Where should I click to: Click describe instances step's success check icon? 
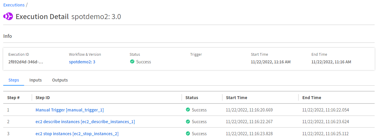click(x=188, y=122)
